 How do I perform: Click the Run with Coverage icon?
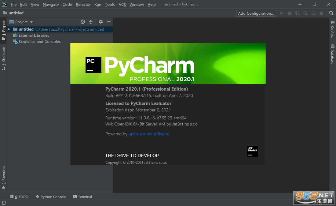tap(298, 13)
